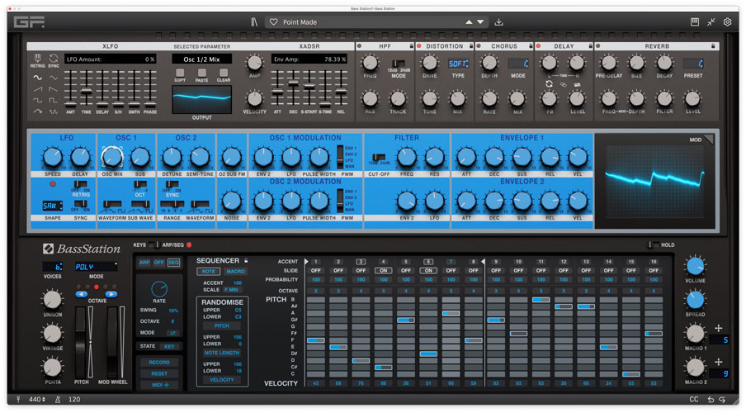Click the save preset download icon
746x413 pixels.
(x=499, y=22)
